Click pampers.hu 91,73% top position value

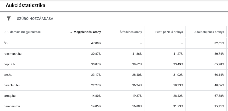coord(178,106)
